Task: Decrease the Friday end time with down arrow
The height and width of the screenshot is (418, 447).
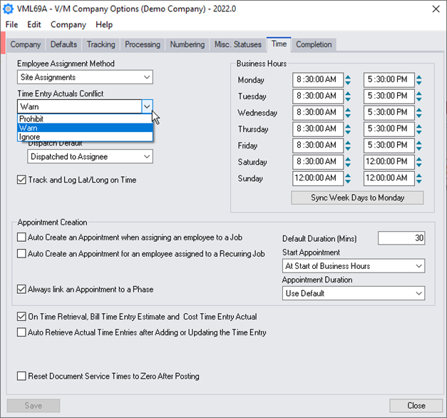Action: click(x=420, y=149)
